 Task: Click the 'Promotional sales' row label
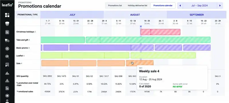[25, 92]
